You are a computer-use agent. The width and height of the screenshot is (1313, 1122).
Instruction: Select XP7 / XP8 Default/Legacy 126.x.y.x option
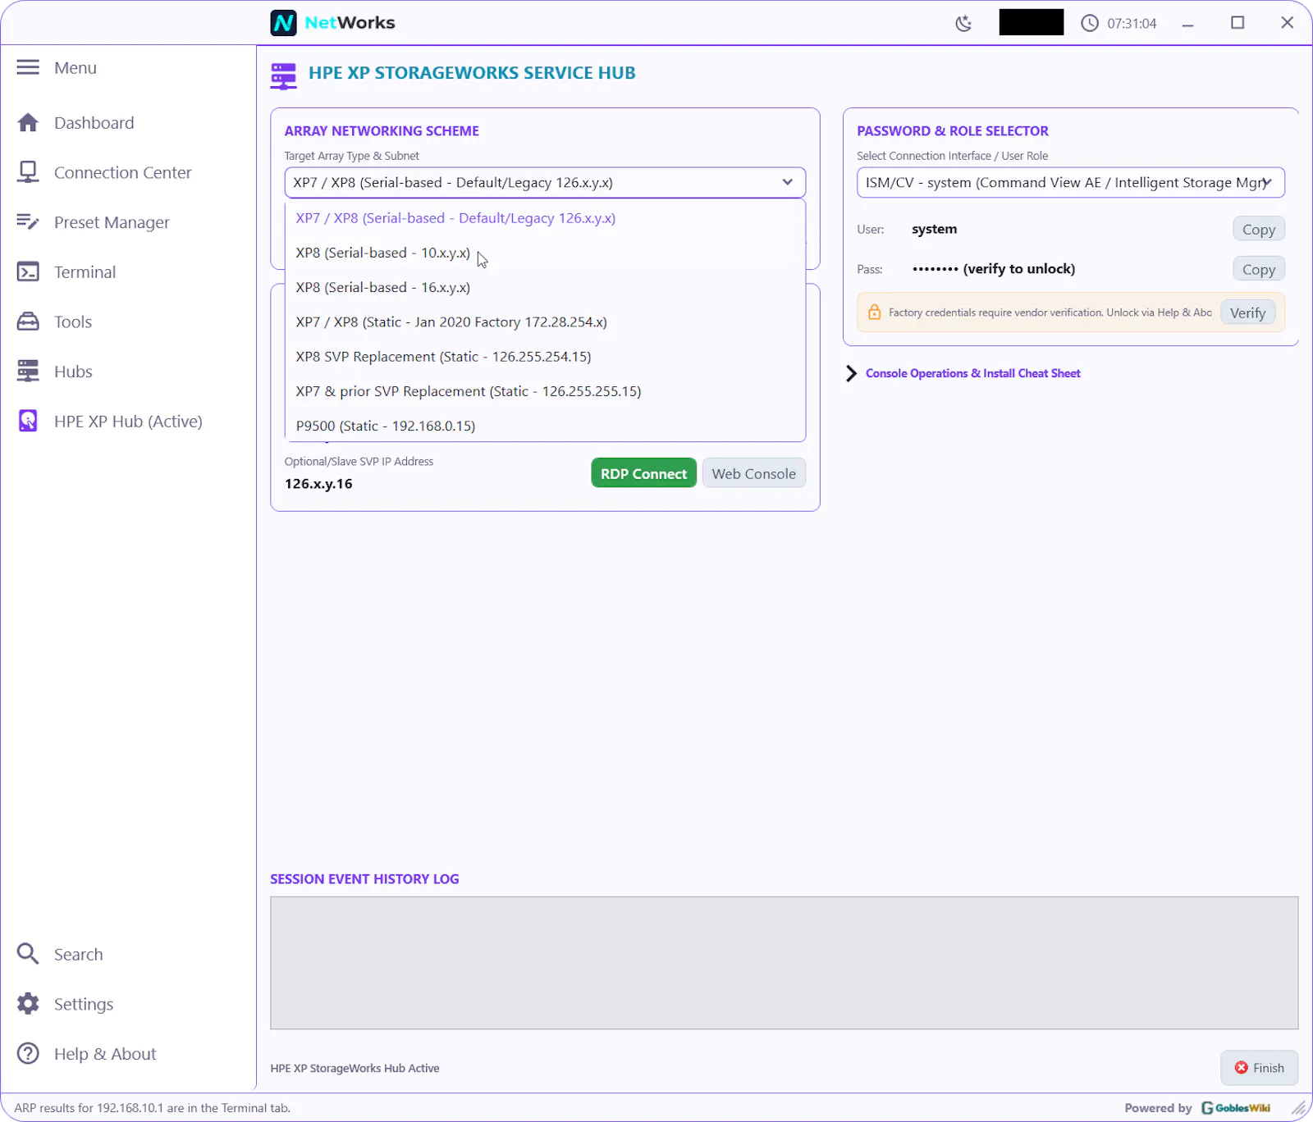(545, 218)
